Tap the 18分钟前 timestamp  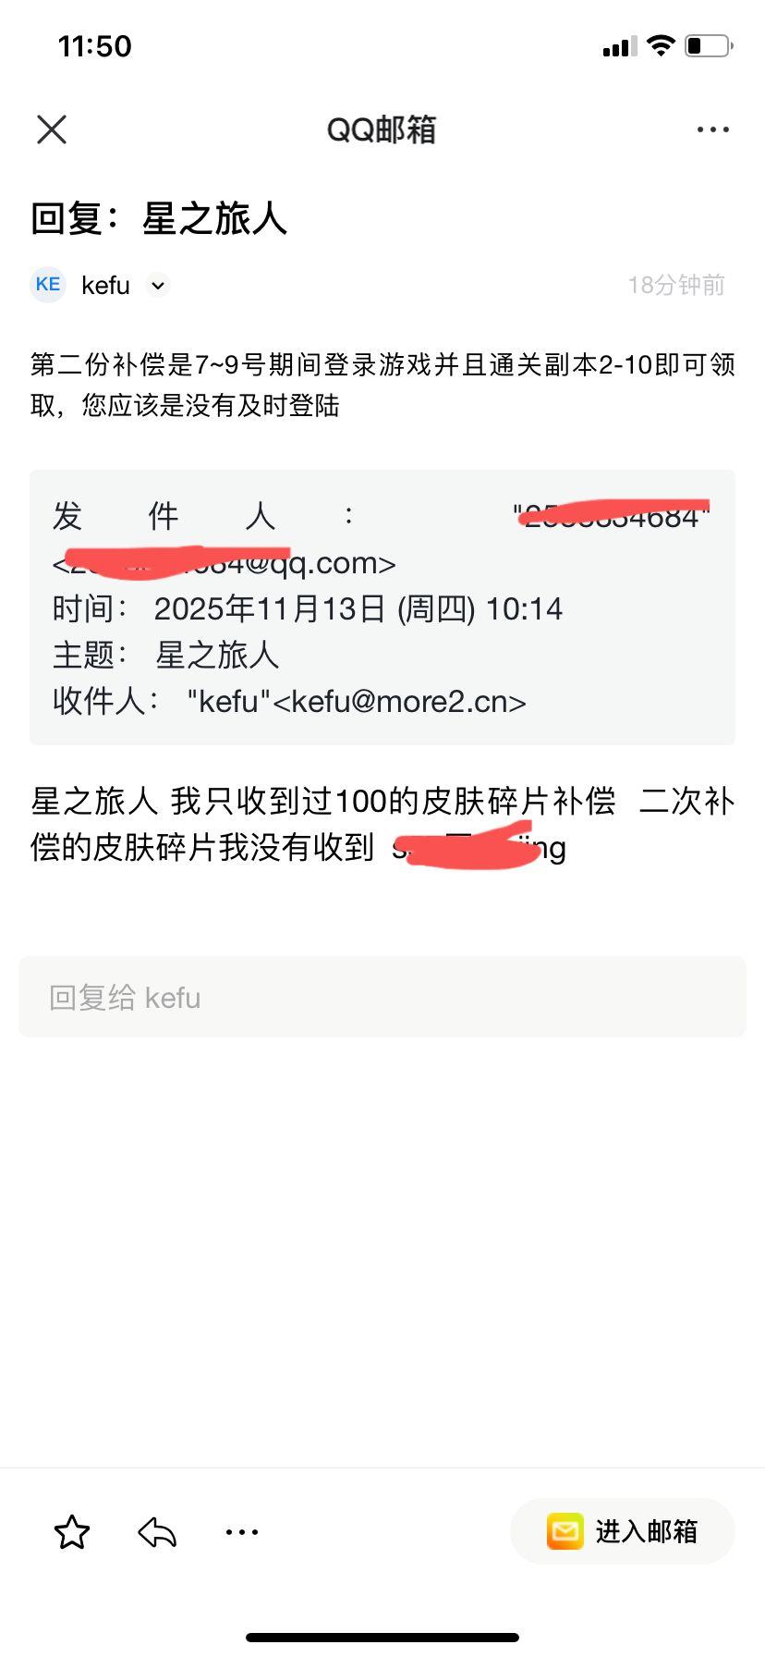click(676, 285)
